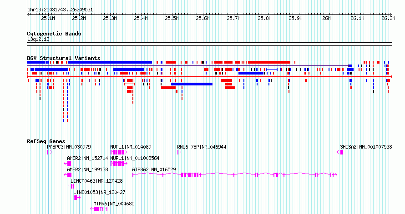405x214 pixels.
Task: Click the 25.1M ruler tick label
Action: (48, 19)
